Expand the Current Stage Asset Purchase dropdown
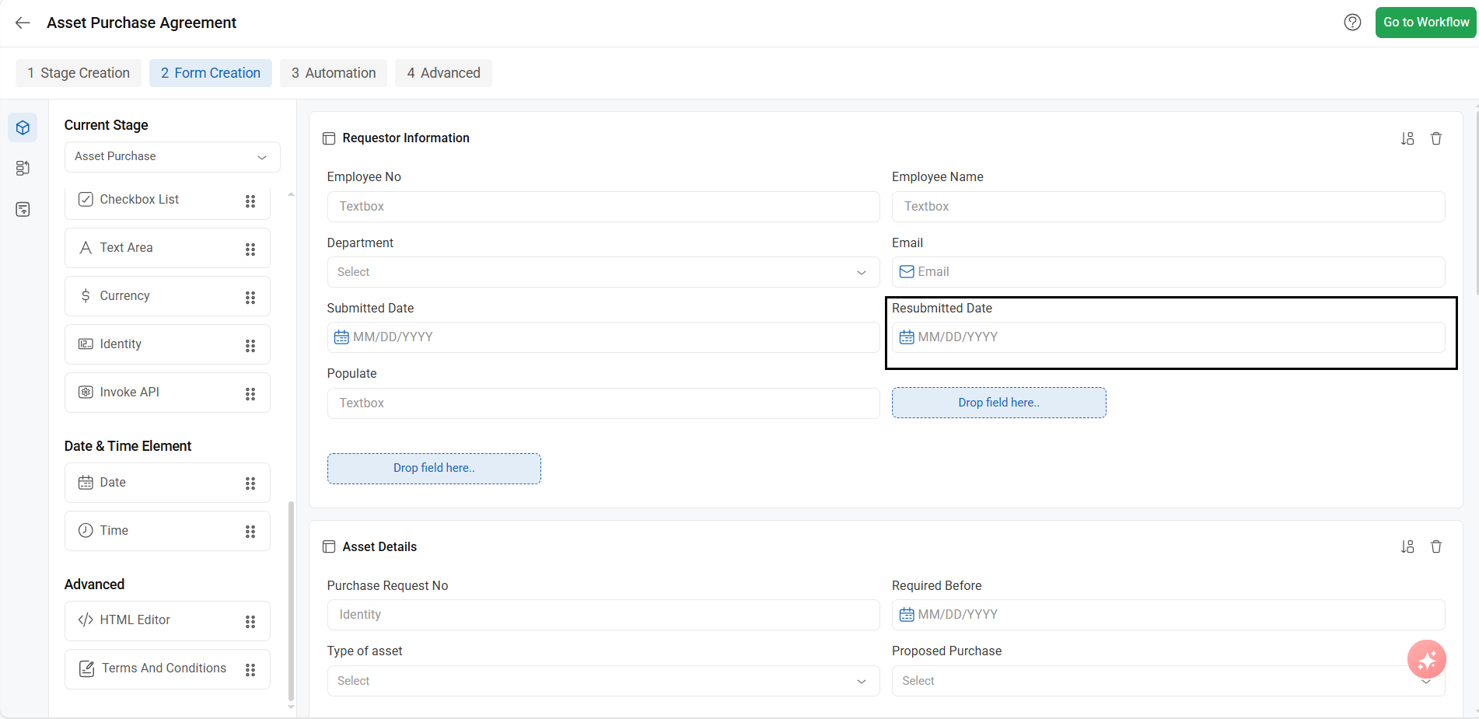This screenshot has height=719, width=1479. (x=172, y=157)
